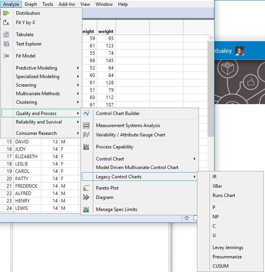The width and height of the screenshot is (265, 272).
Task: Open the View menu
Action: point(85,4)
